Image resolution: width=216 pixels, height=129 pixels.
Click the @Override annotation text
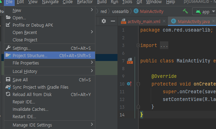point(164,76)
